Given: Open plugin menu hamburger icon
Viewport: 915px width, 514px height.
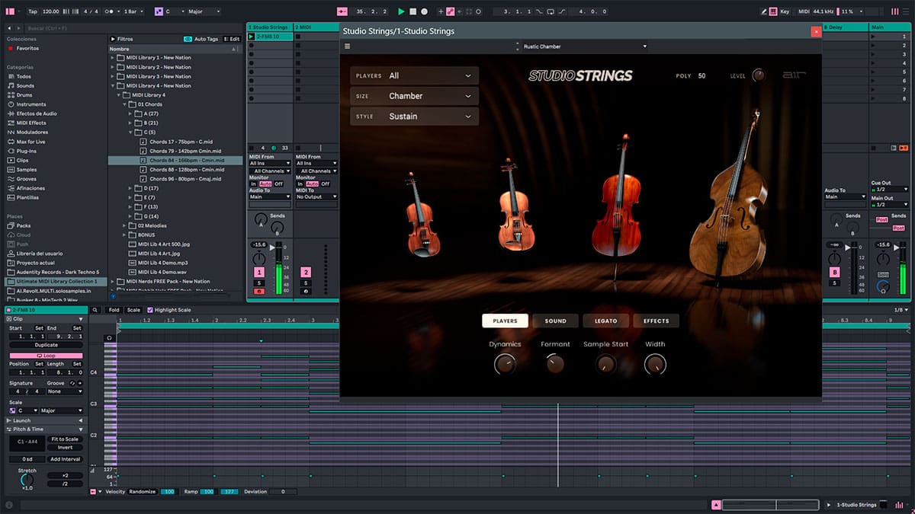Looking at the screenshot, I should [x=347, y=46].
